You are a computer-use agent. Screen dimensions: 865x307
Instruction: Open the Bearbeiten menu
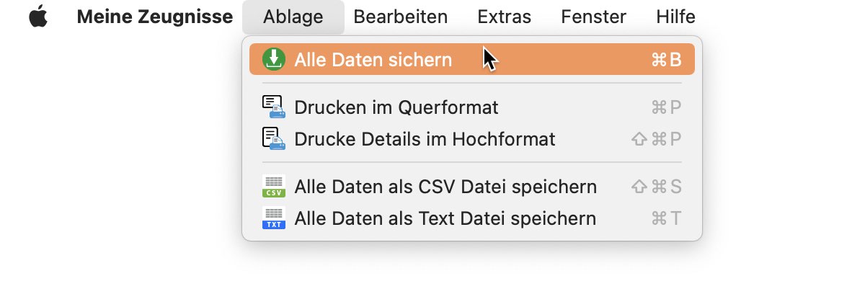tap(401, 17)
